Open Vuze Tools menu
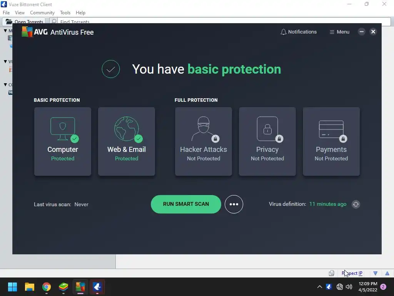The height and width of the screenshot is (296, 394). (65, 13)
